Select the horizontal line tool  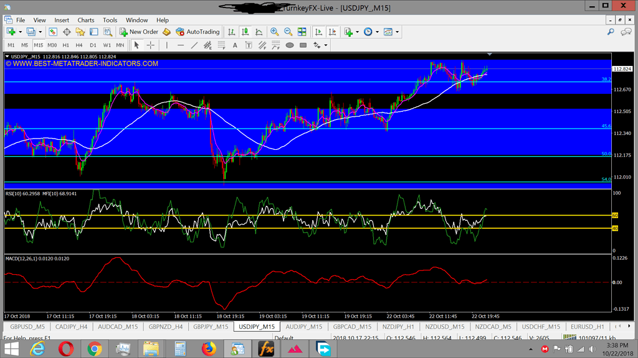click(181, 45)
